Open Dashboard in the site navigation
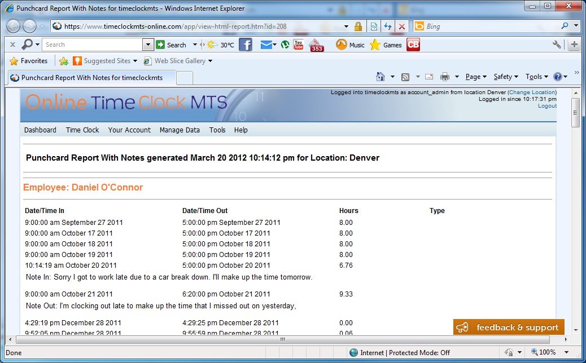 [40, 130]
